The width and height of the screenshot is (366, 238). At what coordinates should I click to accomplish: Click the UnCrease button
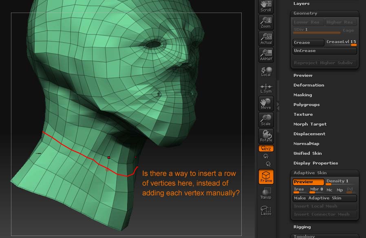coord(324,50)
